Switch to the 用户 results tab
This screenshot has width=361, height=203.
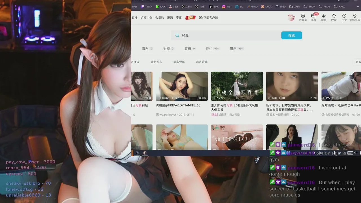pyautogui.click(x=236, y=48)
